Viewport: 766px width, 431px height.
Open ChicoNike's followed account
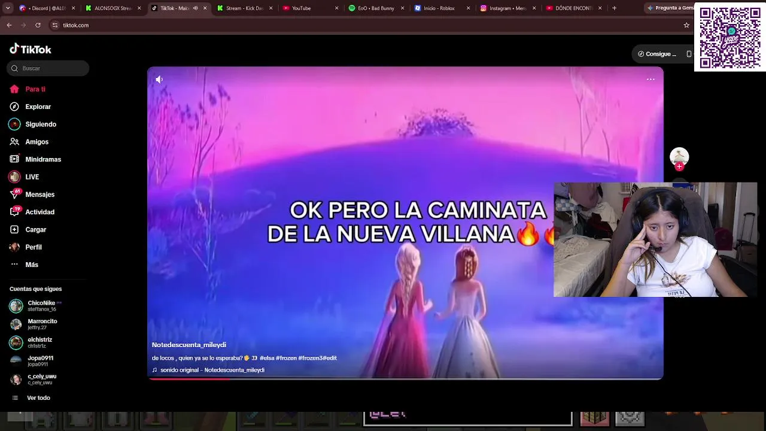(x=35, y=306)
